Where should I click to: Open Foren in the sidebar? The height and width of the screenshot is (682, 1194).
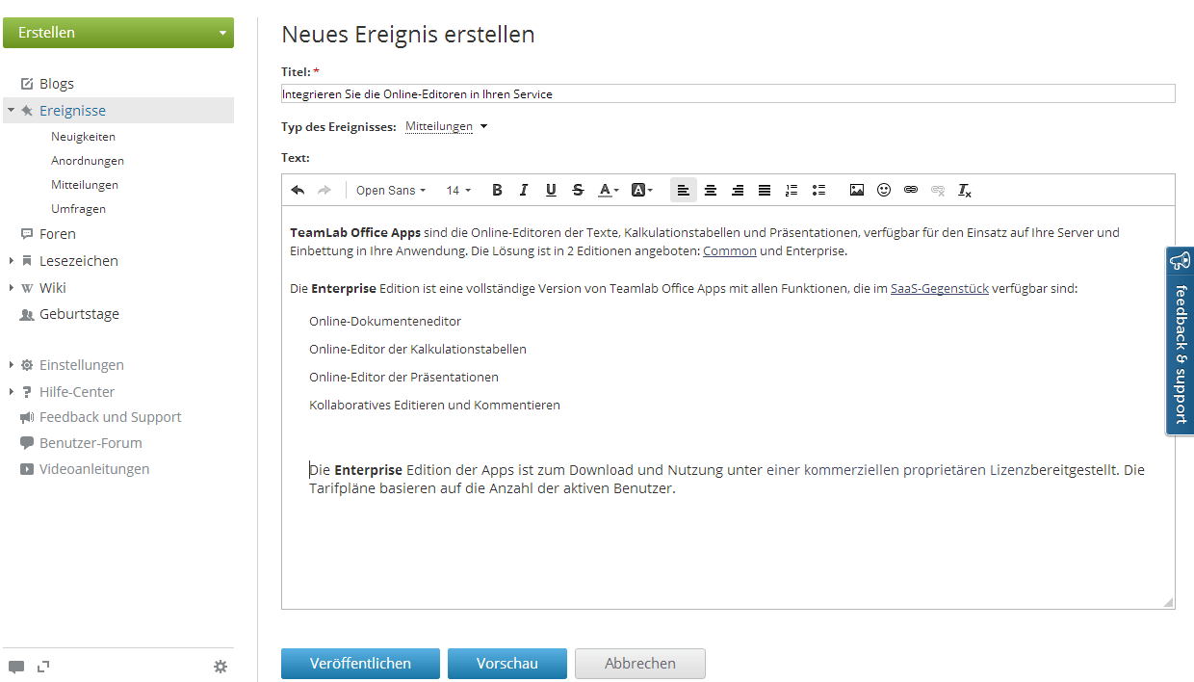pos(57,234)
